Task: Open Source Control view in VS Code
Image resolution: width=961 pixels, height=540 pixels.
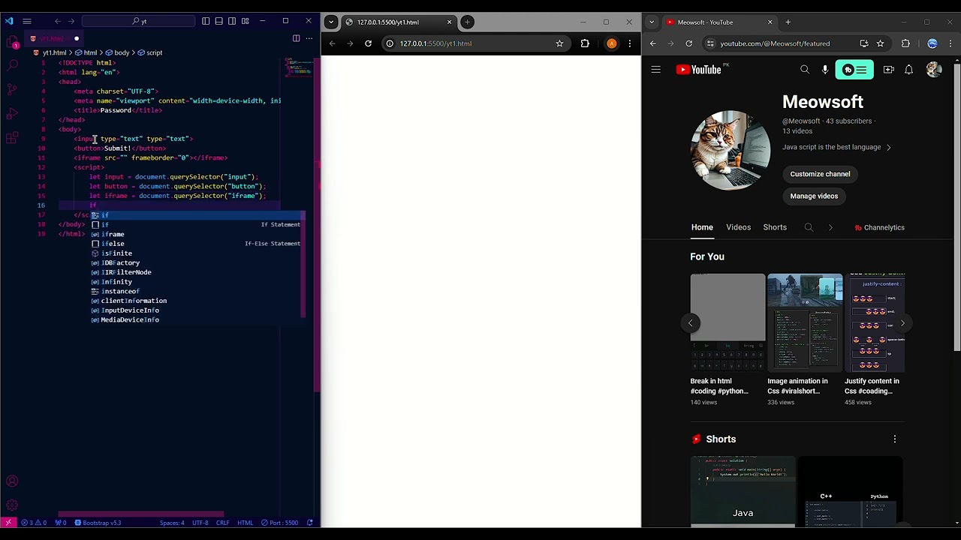Action: point(12,90)
